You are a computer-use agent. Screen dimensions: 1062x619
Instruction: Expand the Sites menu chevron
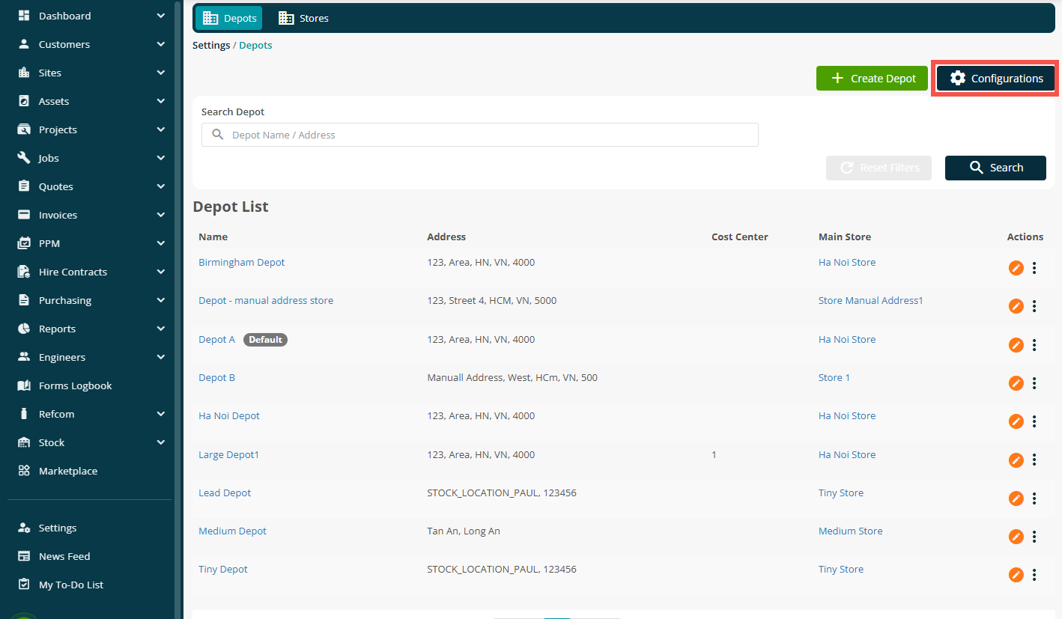point(161,73)
